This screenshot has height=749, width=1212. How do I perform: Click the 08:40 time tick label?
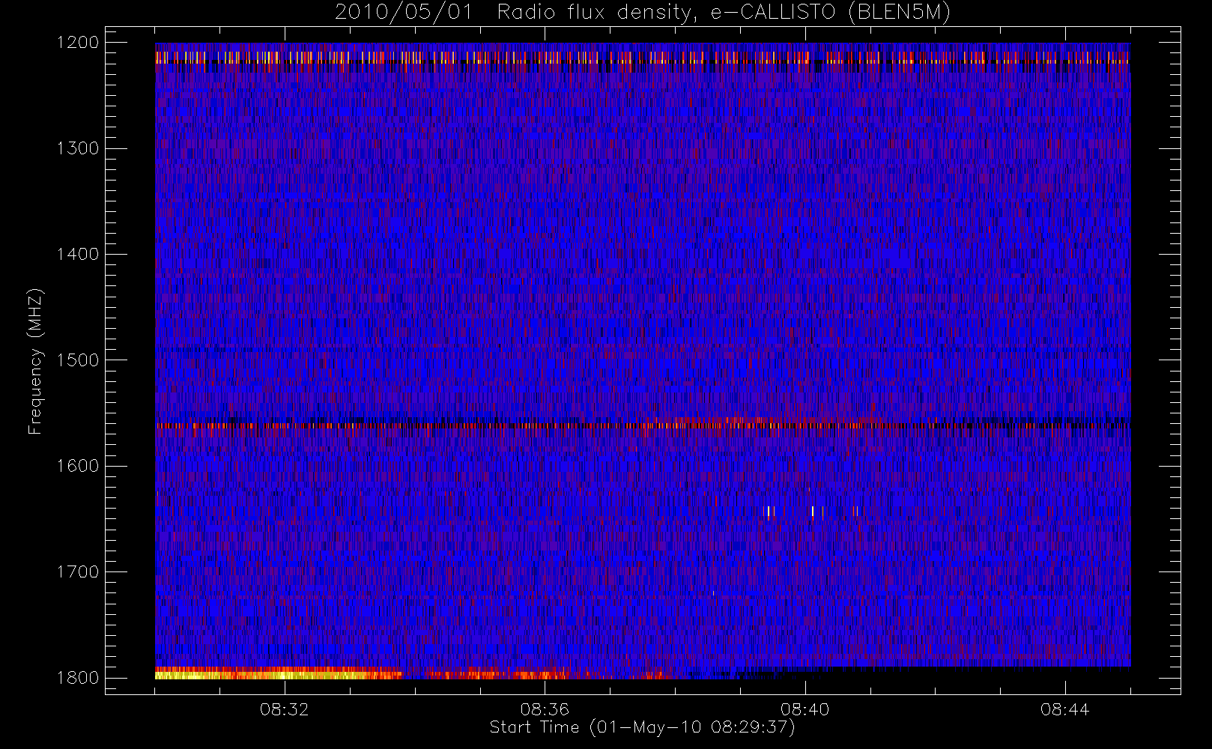[805, 709]
